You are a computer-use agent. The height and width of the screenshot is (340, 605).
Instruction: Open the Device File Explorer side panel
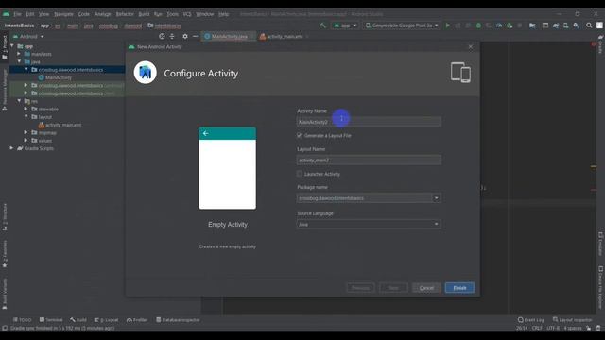600,287
